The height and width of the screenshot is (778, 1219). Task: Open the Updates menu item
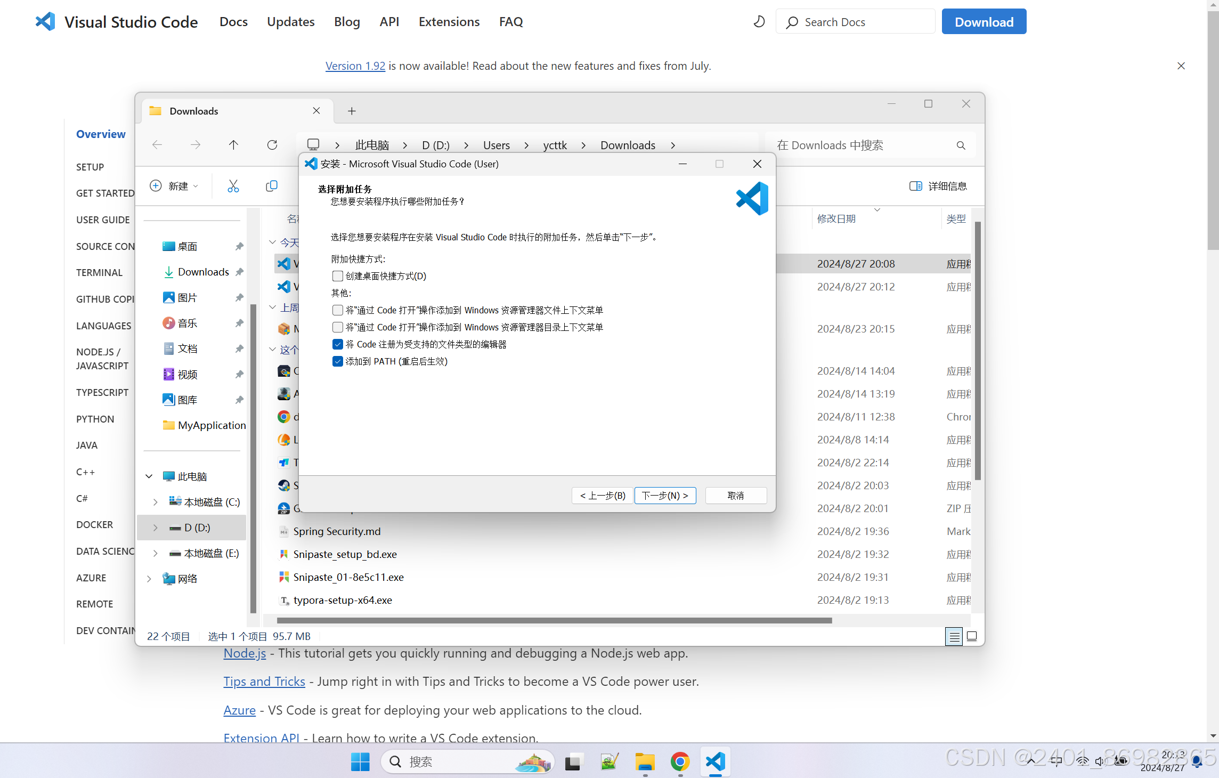tap(290, 22)
